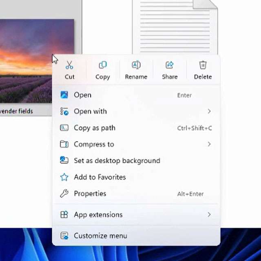The image size is (261, 261).
Task: Click the Delete label text
Action: [203, 77]
